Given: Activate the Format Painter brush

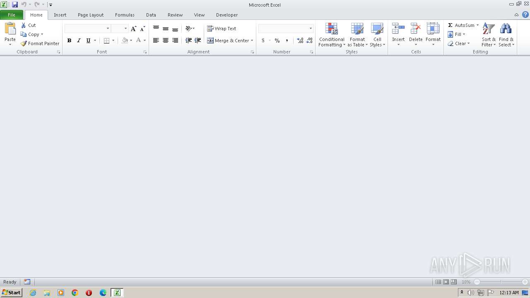Looking at the screenshot, I should tap(40, 43).
